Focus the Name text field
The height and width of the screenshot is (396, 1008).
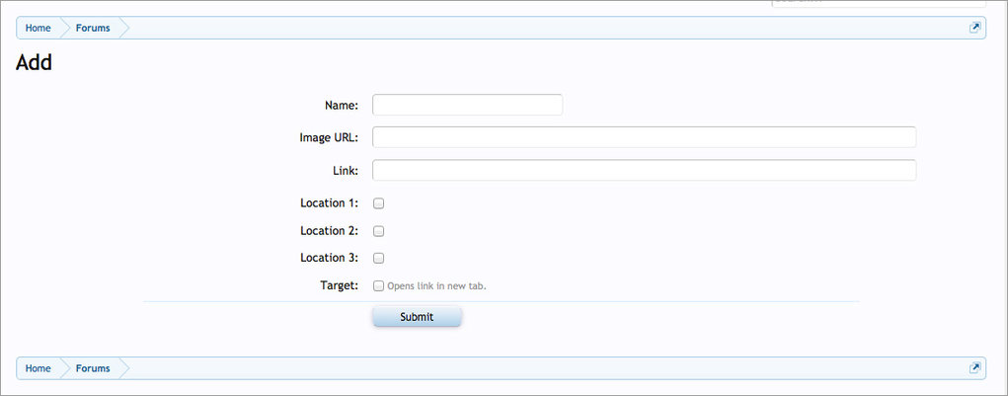pos(467,105)
